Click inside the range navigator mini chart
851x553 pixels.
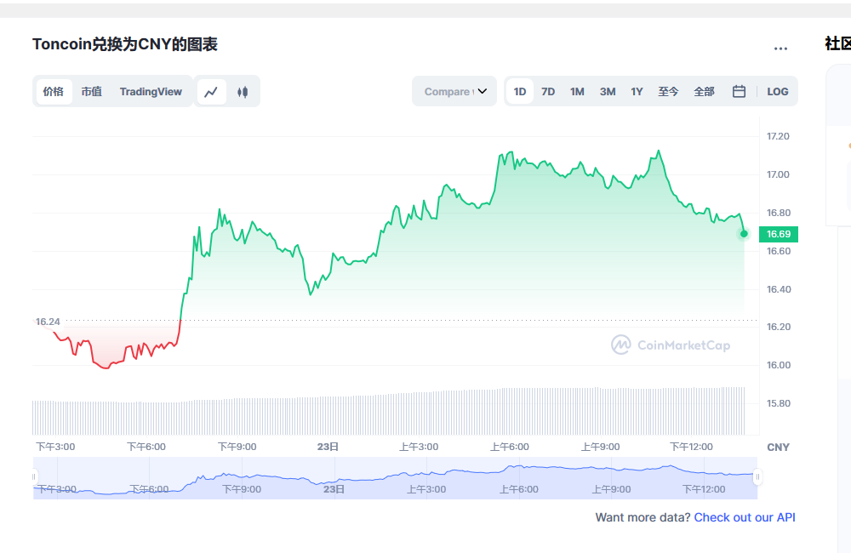point(395,477)
